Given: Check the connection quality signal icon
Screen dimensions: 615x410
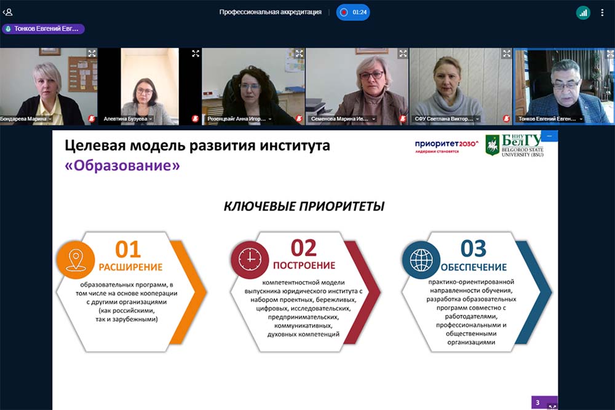Looking at the screenshot, I should point(582,12).
